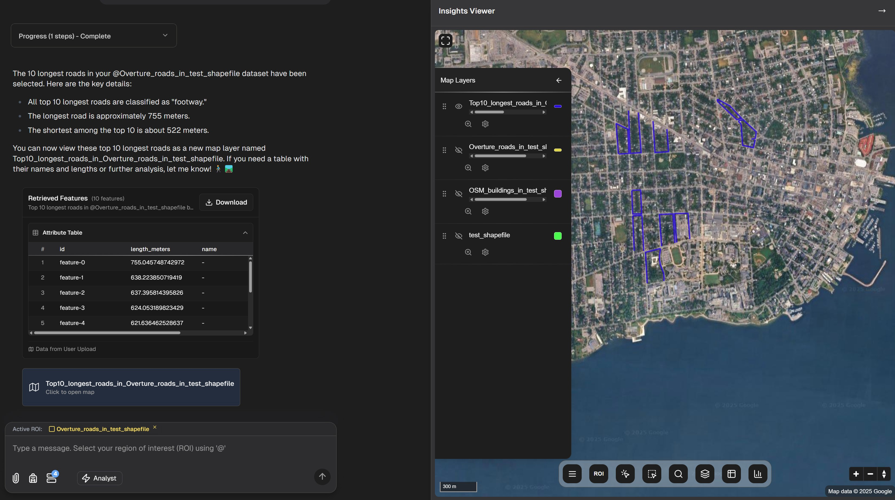Click the fullscreen map icon
The image size is (895, 500).
pos(445,41)
